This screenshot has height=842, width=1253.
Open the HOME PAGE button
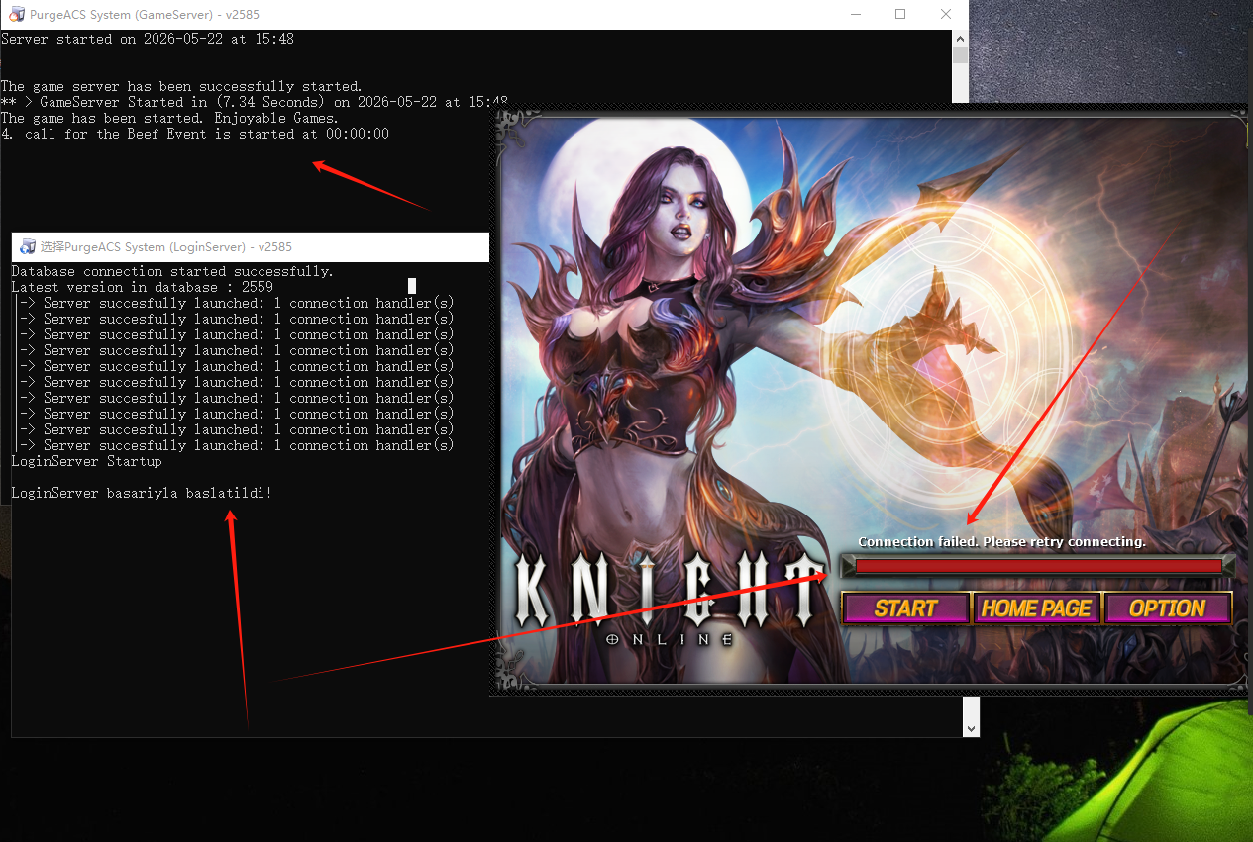tap(1036, 608)
